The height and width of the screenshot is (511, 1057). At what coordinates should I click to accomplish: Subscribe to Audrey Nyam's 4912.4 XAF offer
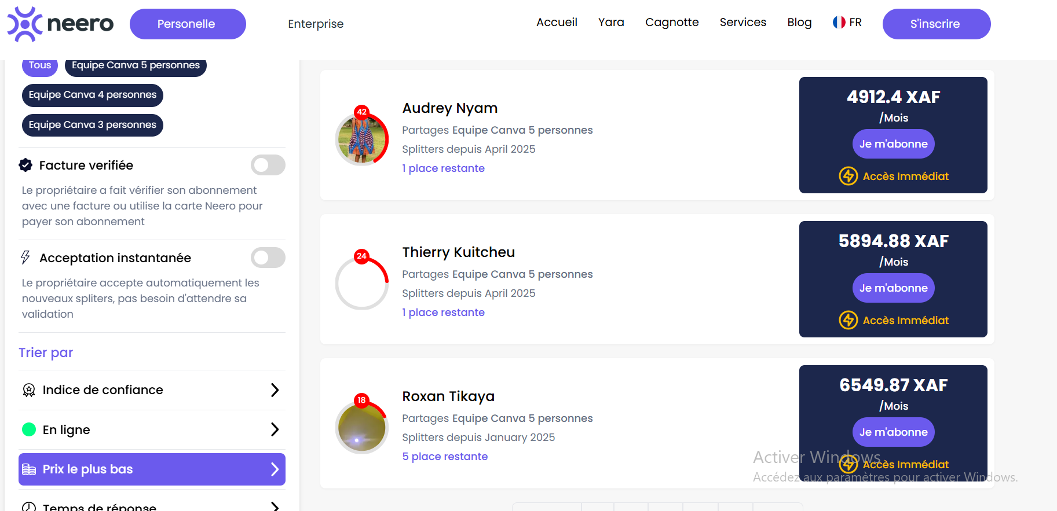[893, 144]
